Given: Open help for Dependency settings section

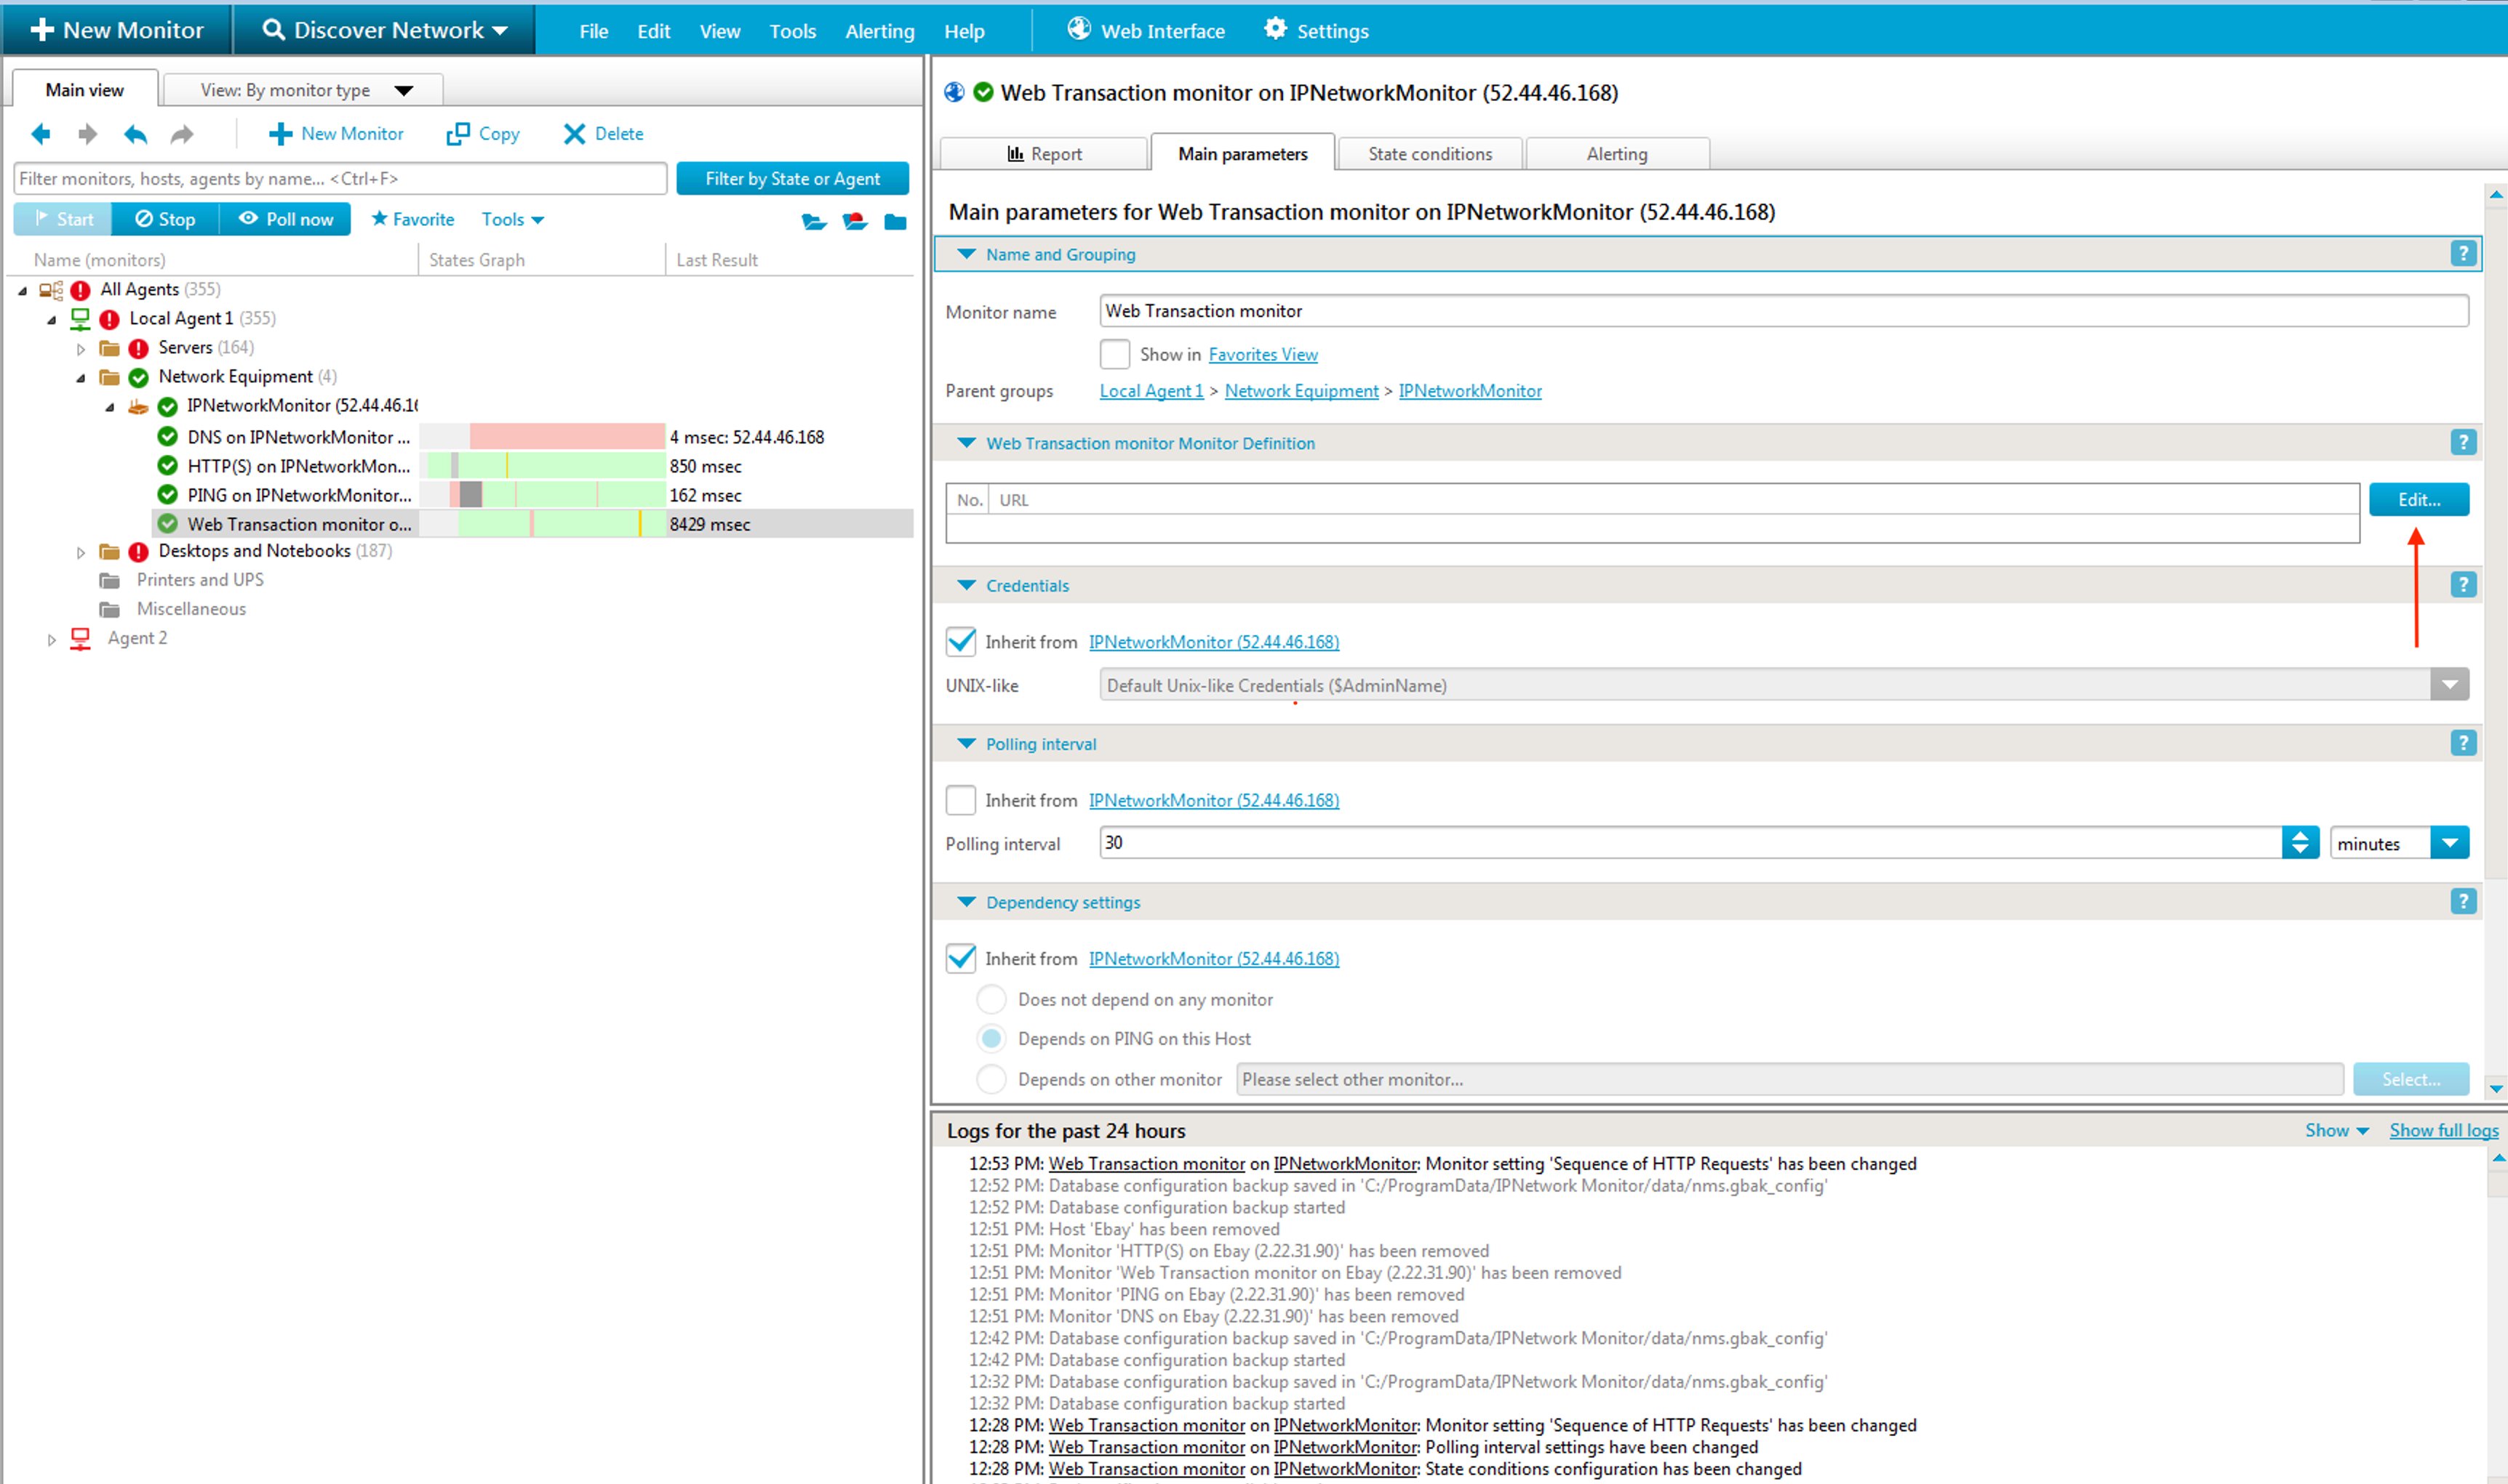Looking at the screenshot, I should pos(2463,902).
